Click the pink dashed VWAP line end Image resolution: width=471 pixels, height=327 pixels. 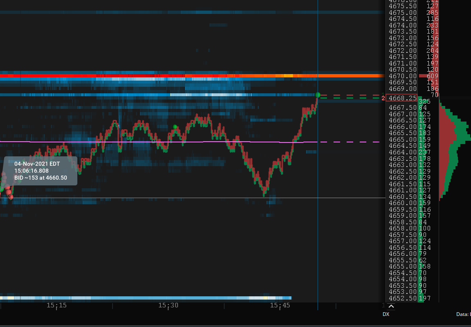378,142
